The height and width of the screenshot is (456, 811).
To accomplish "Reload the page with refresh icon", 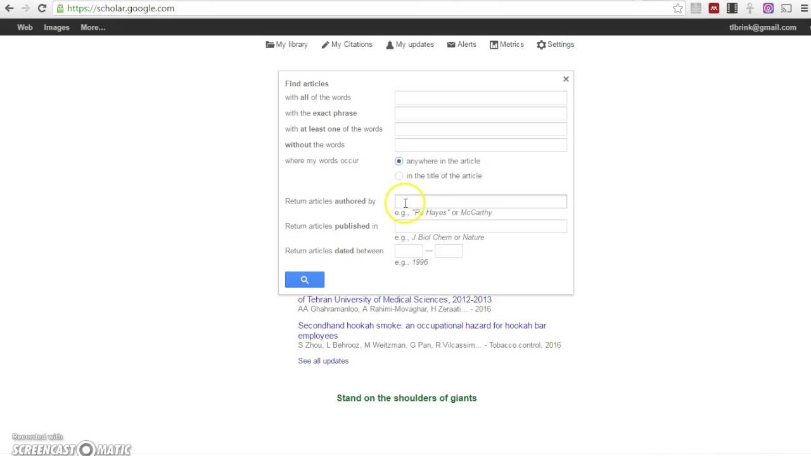I will 42,8.
